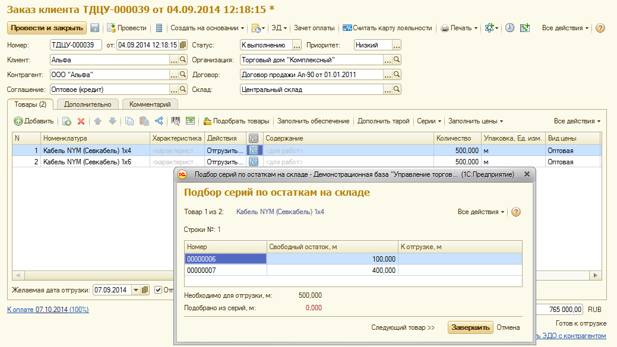Click magnifier icon next to Организация field

click(x=397, y=60)
